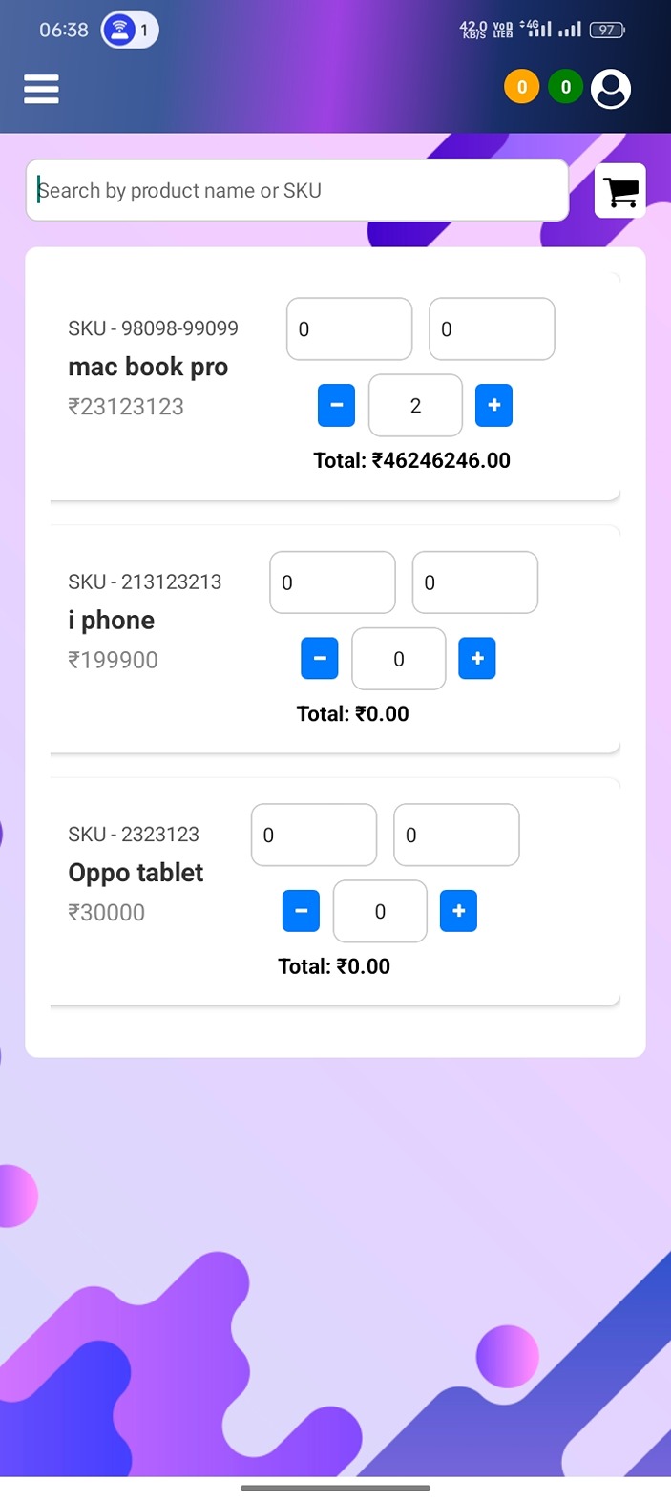Increase mac book pro quantity
The width and height of the screenshot is (671, 1502).
click(x=493, y=405)
